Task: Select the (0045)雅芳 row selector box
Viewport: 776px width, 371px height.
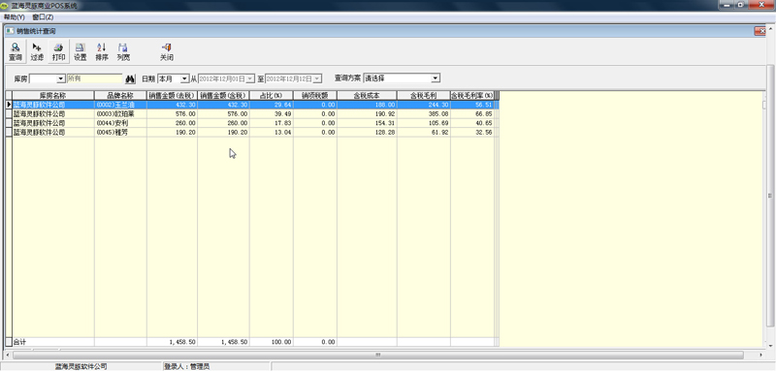Action: 9,133
